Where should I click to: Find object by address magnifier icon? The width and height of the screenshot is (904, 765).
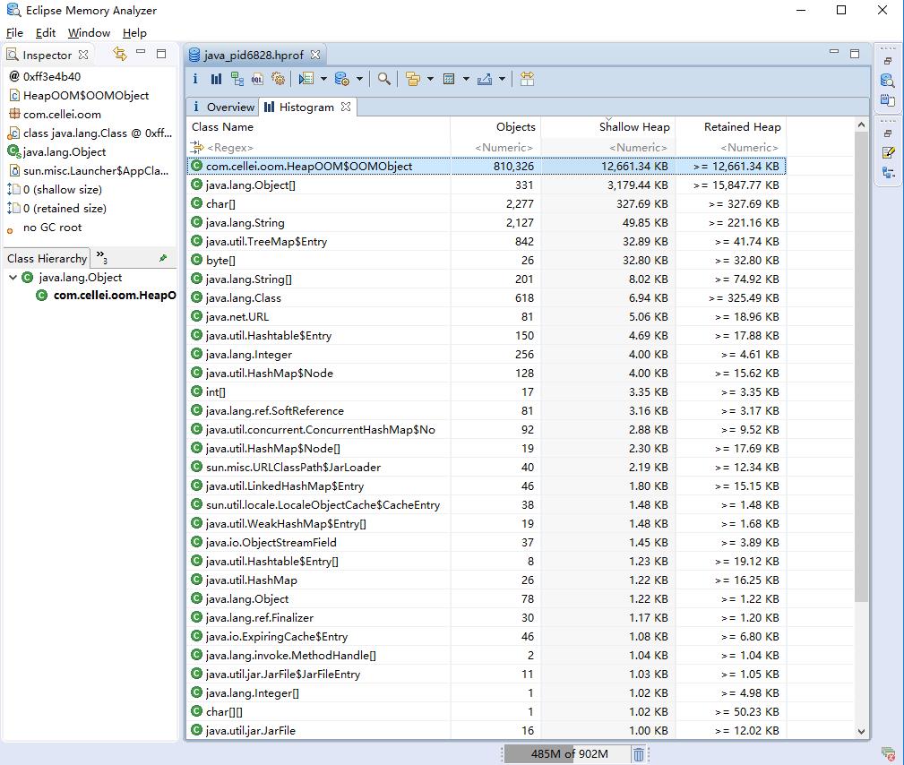[x=384, y=79]
